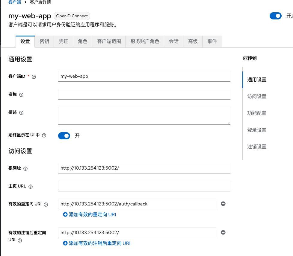Click 添加有效的注销后重定向 URI
293x256 pixels.
click(x=96, y=243)
